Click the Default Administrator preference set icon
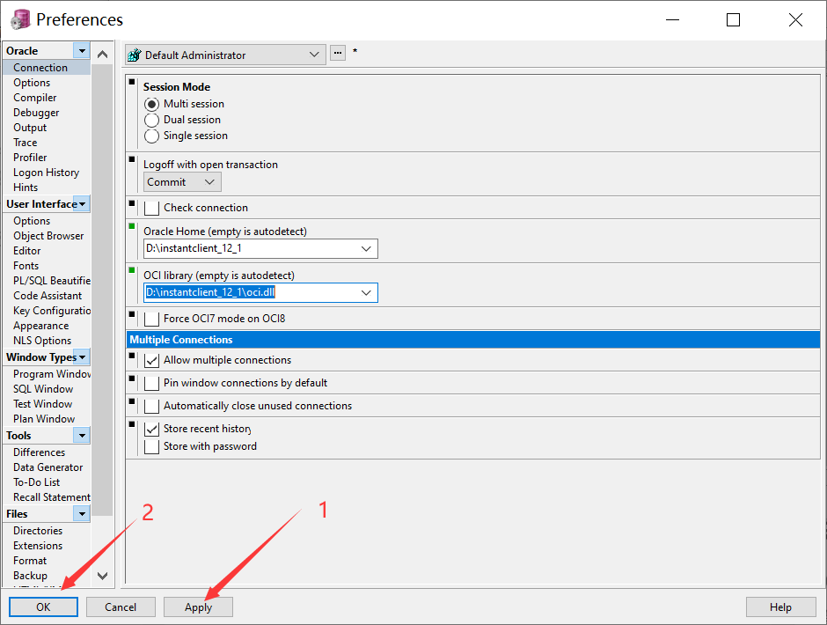 135,55
